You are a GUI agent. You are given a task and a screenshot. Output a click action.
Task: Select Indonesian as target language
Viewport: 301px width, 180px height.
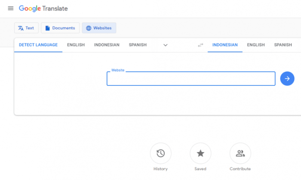click(x=225, y=45)
